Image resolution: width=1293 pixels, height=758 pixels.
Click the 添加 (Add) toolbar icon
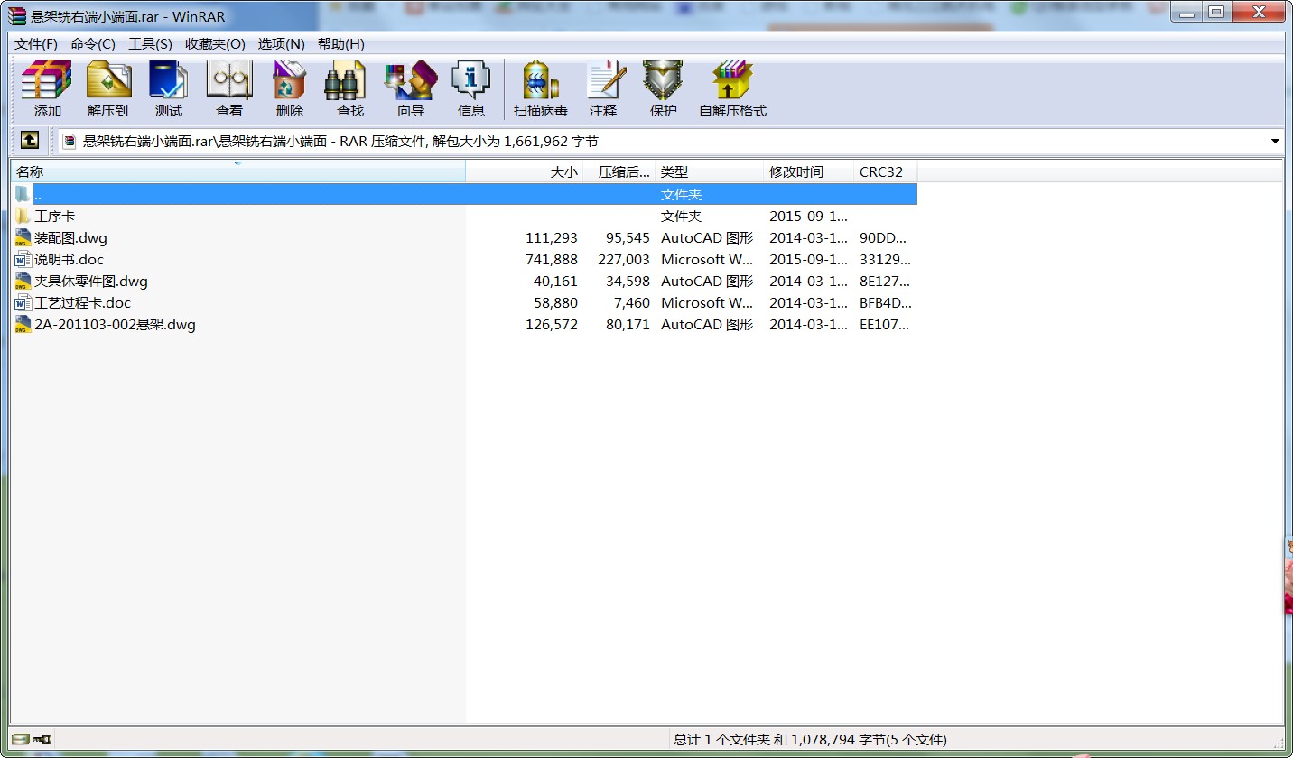point(47,88)
